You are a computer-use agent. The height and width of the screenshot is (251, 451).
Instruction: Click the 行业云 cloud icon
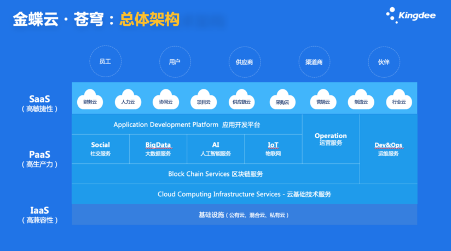point(399,99)
